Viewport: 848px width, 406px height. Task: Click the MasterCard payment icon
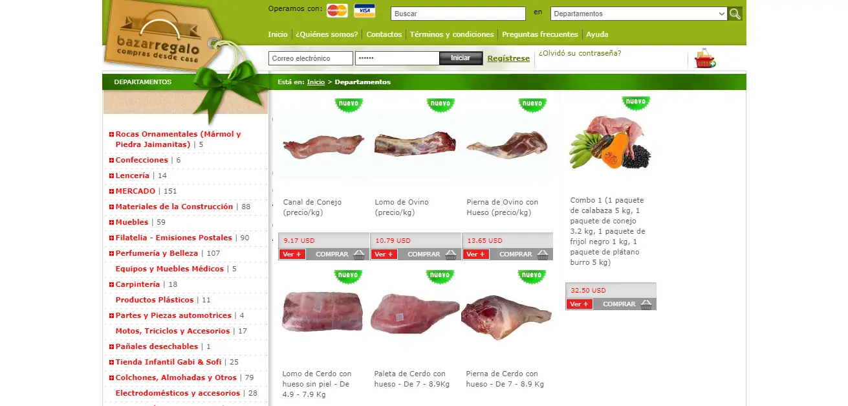pos(337,10)
